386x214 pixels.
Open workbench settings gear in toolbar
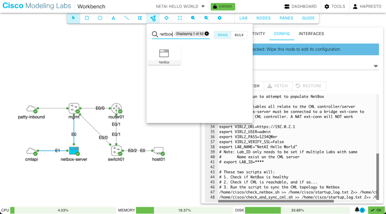click(x=220, y=18)
